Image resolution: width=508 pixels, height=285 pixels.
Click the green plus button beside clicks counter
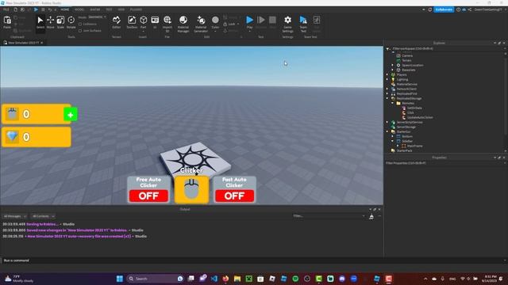click(71, 115)
